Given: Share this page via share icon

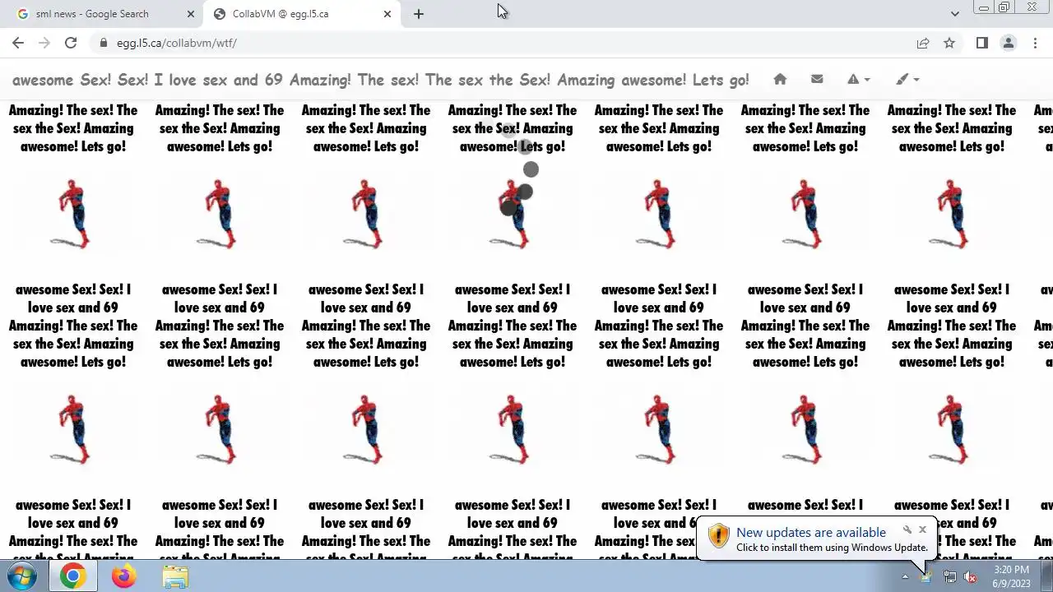Looking at the screenshot, I should [923, 43].
